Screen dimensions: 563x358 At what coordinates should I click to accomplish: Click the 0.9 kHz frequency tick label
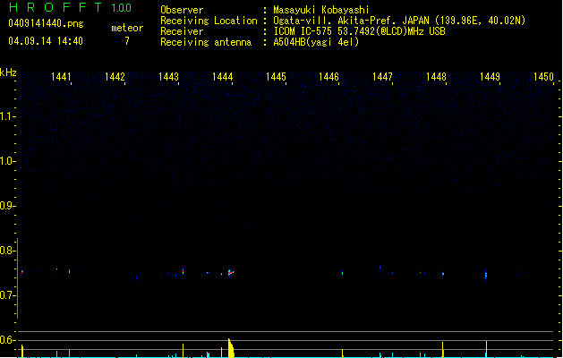point(7,206)
